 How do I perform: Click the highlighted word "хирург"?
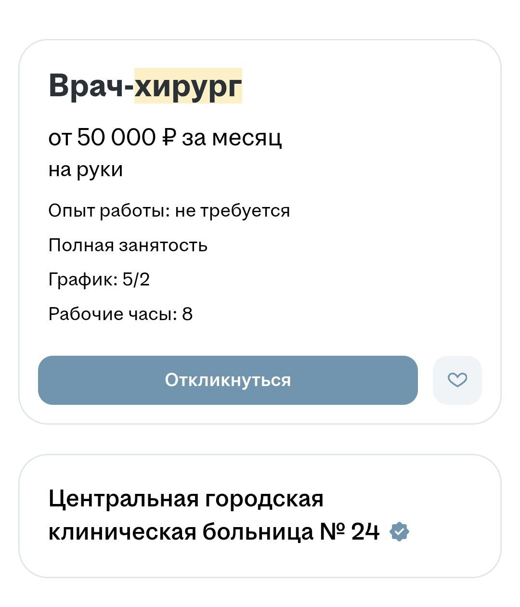pos(188,86)
